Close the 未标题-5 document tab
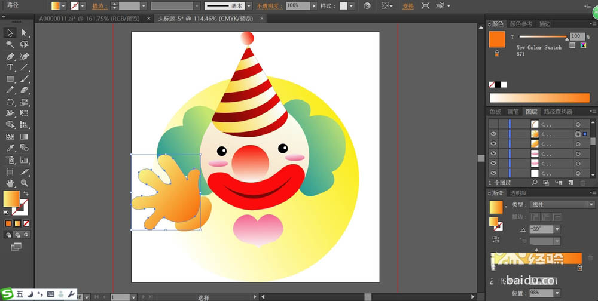Viewport: 598px width, 301px height. point(262,19)
